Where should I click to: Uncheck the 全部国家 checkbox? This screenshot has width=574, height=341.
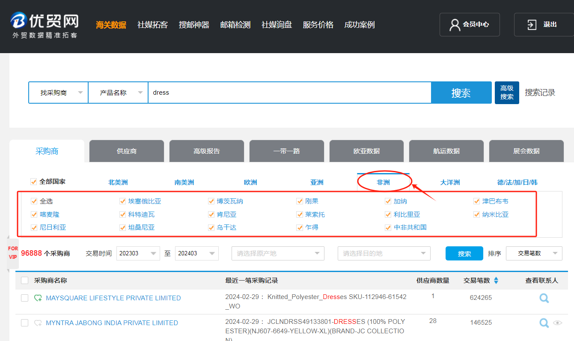coord(34,182)
